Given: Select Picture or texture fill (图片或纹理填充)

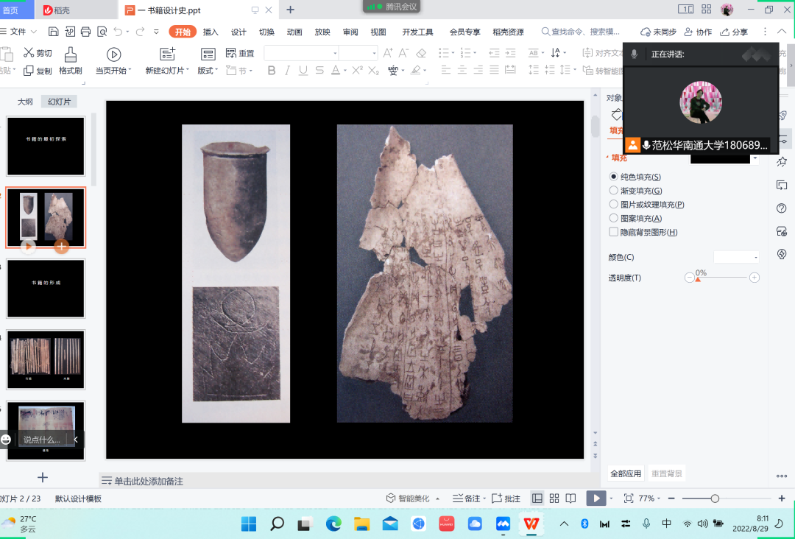Looking at the screenshot, I should (x=613, y=204).
